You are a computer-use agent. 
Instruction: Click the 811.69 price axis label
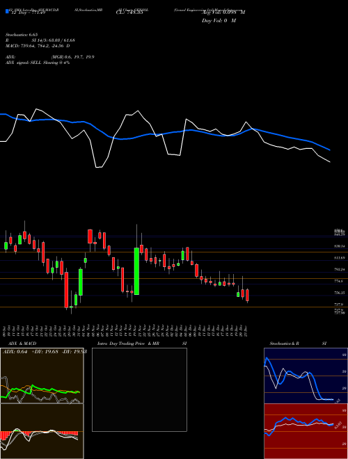pyautogui.click(x=340, y=258)
